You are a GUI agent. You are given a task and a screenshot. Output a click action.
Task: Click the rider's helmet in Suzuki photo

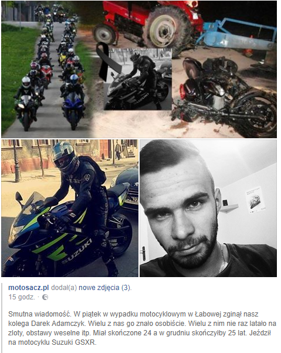coord(65,156)
